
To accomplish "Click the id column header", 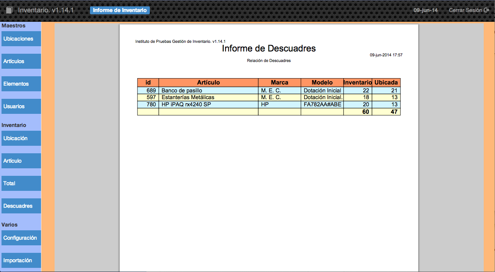I will [x=148, y=82].
